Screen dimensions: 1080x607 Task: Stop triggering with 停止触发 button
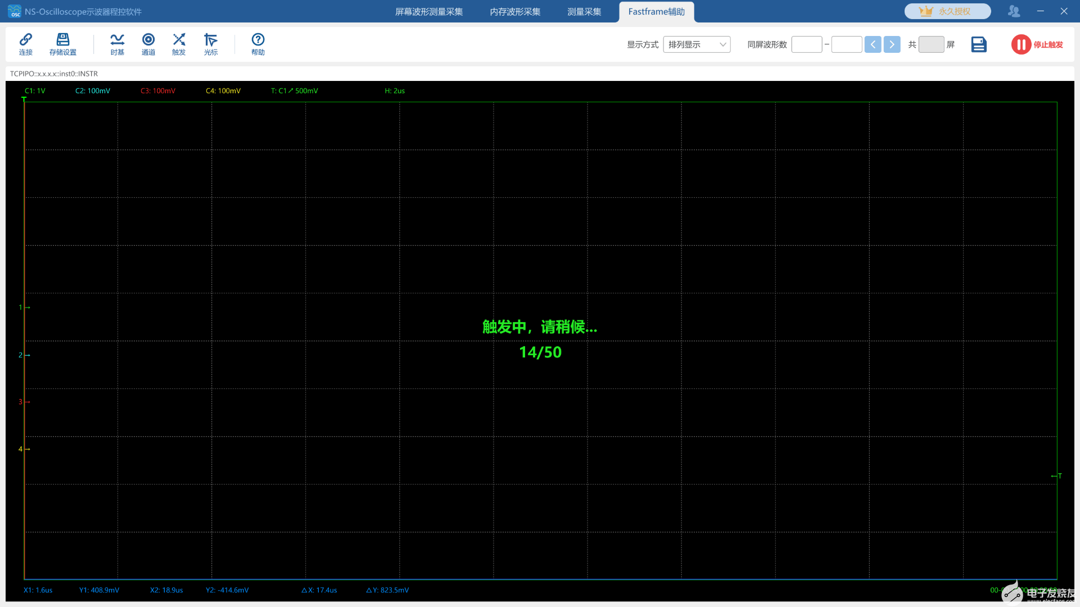point(1037,44)
